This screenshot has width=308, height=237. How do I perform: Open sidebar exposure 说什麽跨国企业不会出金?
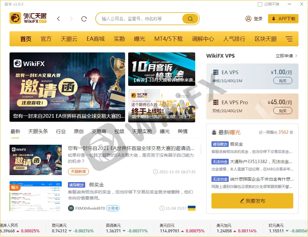pos(262,179)
